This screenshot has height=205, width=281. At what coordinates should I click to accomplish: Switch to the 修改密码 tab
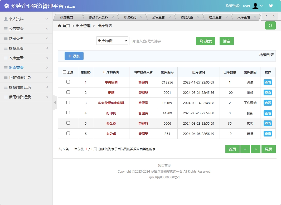click(x=130, y=17)
